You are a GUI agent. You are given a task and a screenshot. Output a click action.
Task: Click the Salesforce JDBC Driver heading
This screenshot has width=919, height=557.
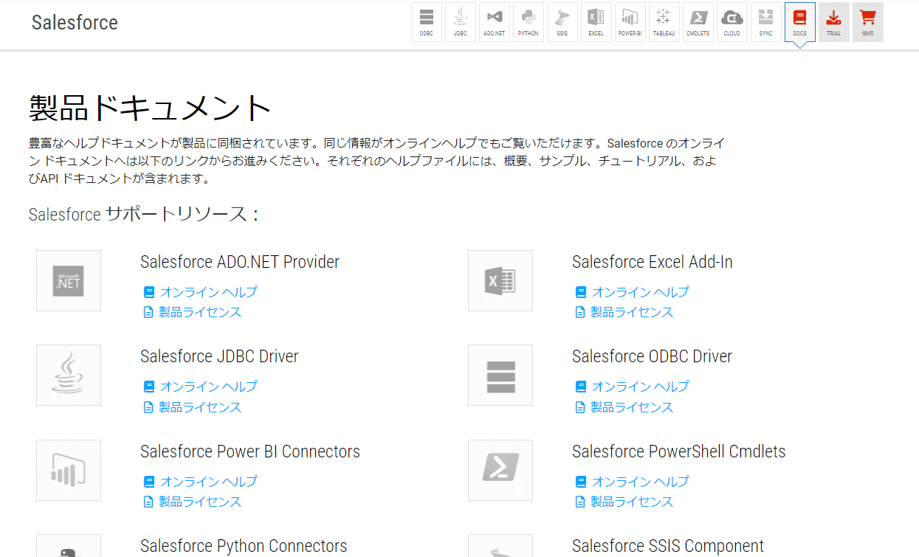click(219, 356)
